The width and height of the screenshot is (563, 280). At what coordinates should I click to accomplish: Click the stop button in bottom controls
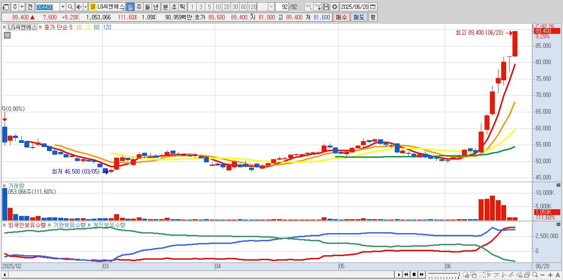pyautogui.click(x=414, y=275)
